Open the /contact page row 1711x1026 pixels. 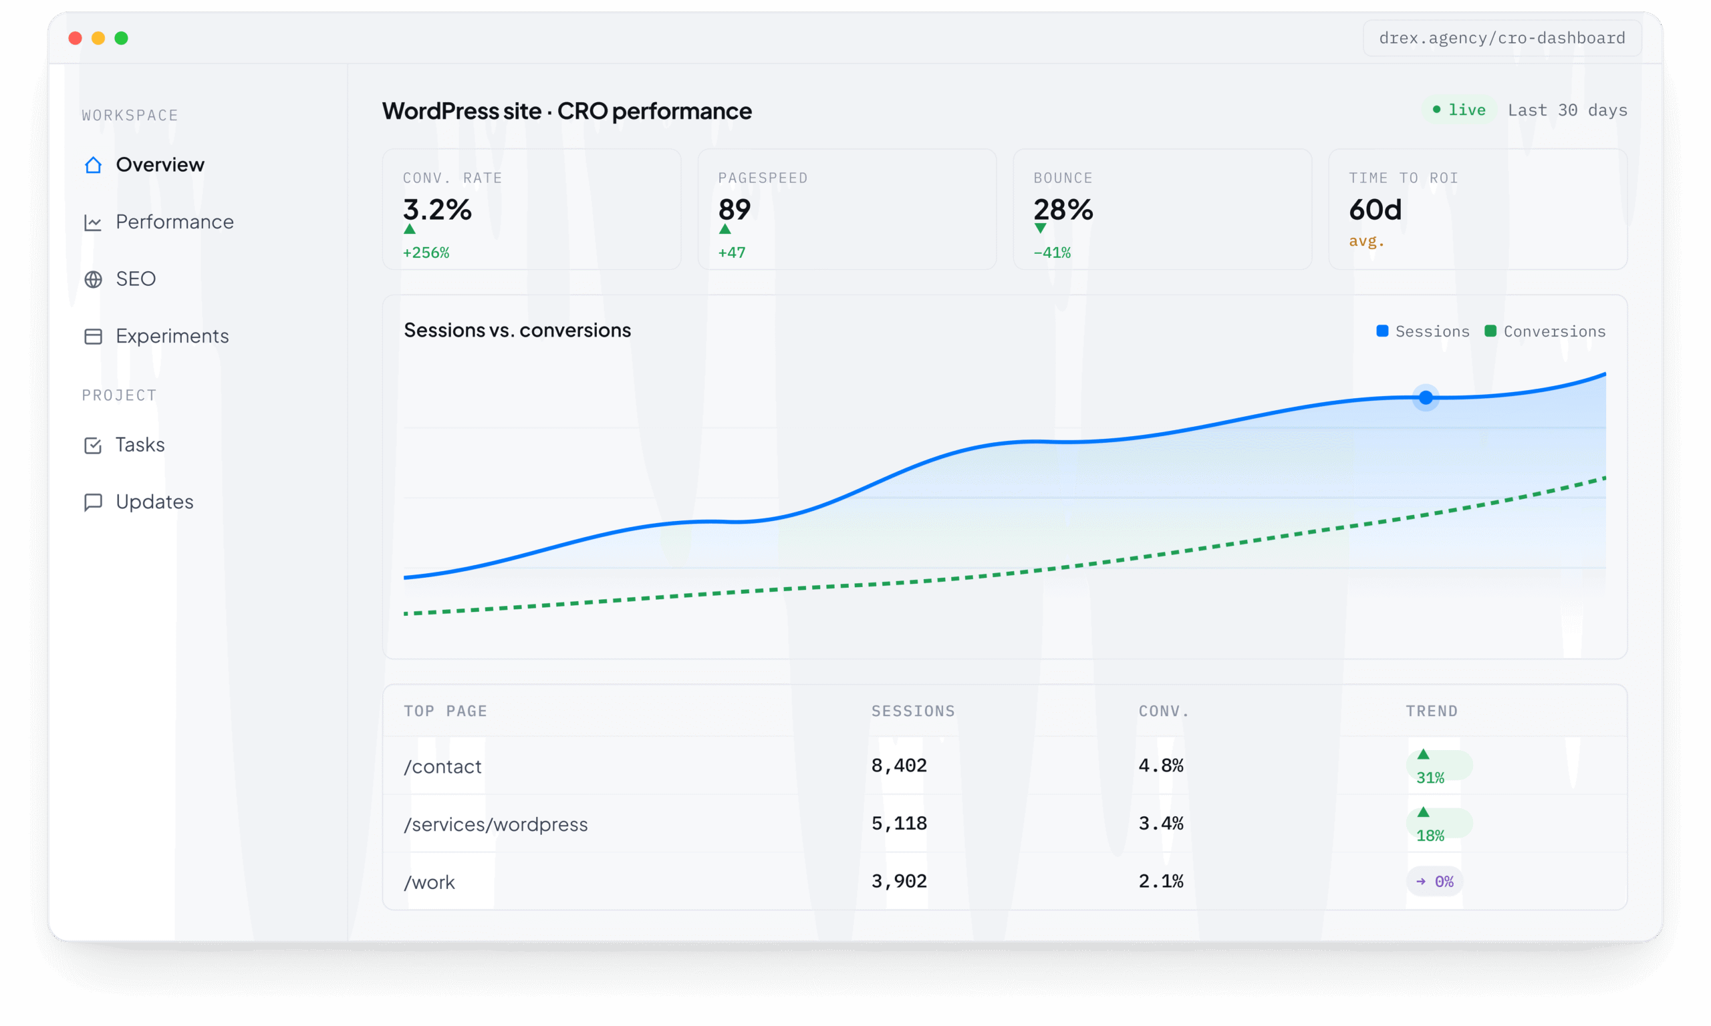click(1005, 766)
